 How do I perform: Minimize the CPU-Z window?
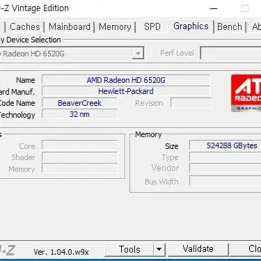pyautogui.click(x=214, y=9)
